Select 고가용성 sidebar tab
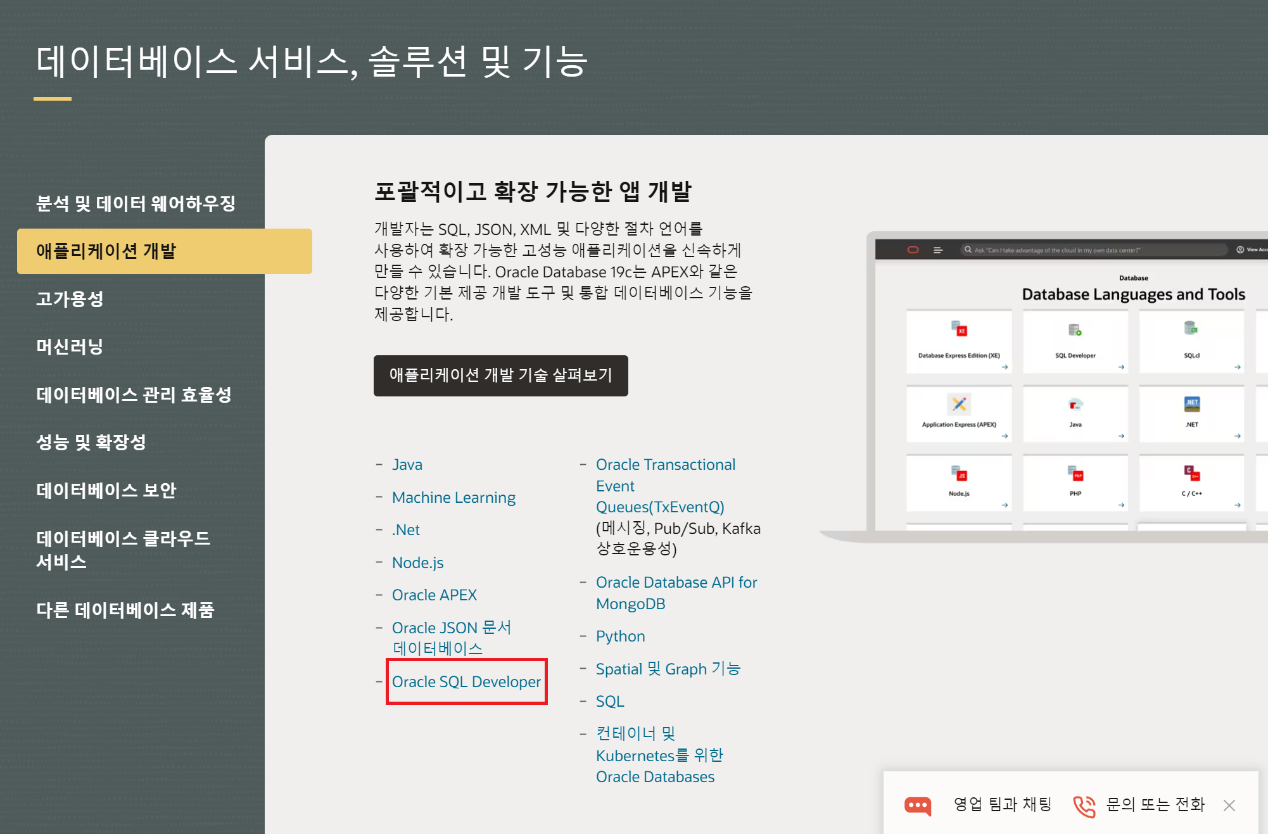Screen dimensions: 1268x834 click(70, 299)
